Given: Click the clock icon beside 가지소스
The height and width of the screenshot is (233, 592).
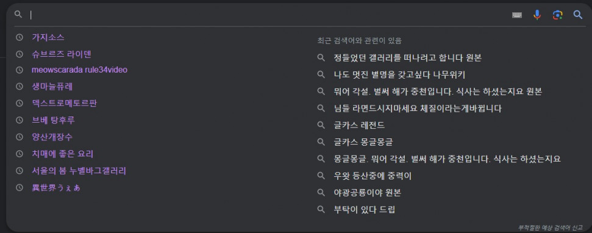Looking at the screenshot, I should [20, 37].
